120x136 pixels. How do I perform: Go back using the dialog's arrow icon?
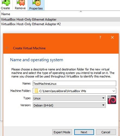coord(7,48)
